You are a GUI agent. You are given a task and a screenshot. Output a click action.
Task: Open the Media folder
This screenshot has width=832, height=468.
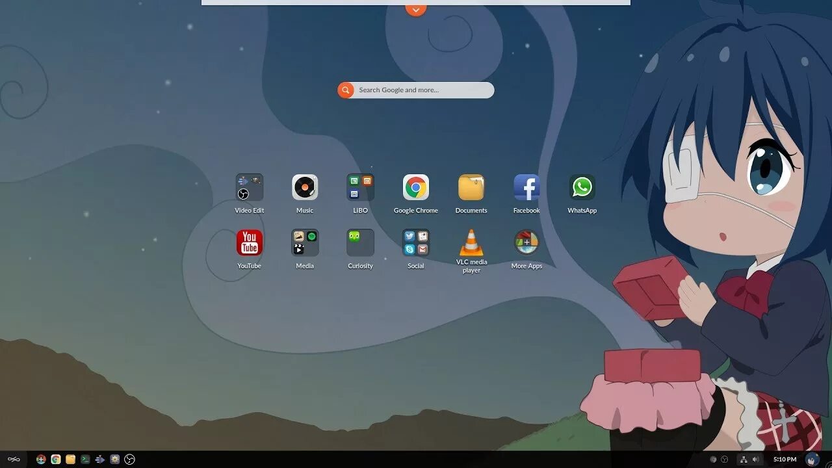tap(305, 242)
